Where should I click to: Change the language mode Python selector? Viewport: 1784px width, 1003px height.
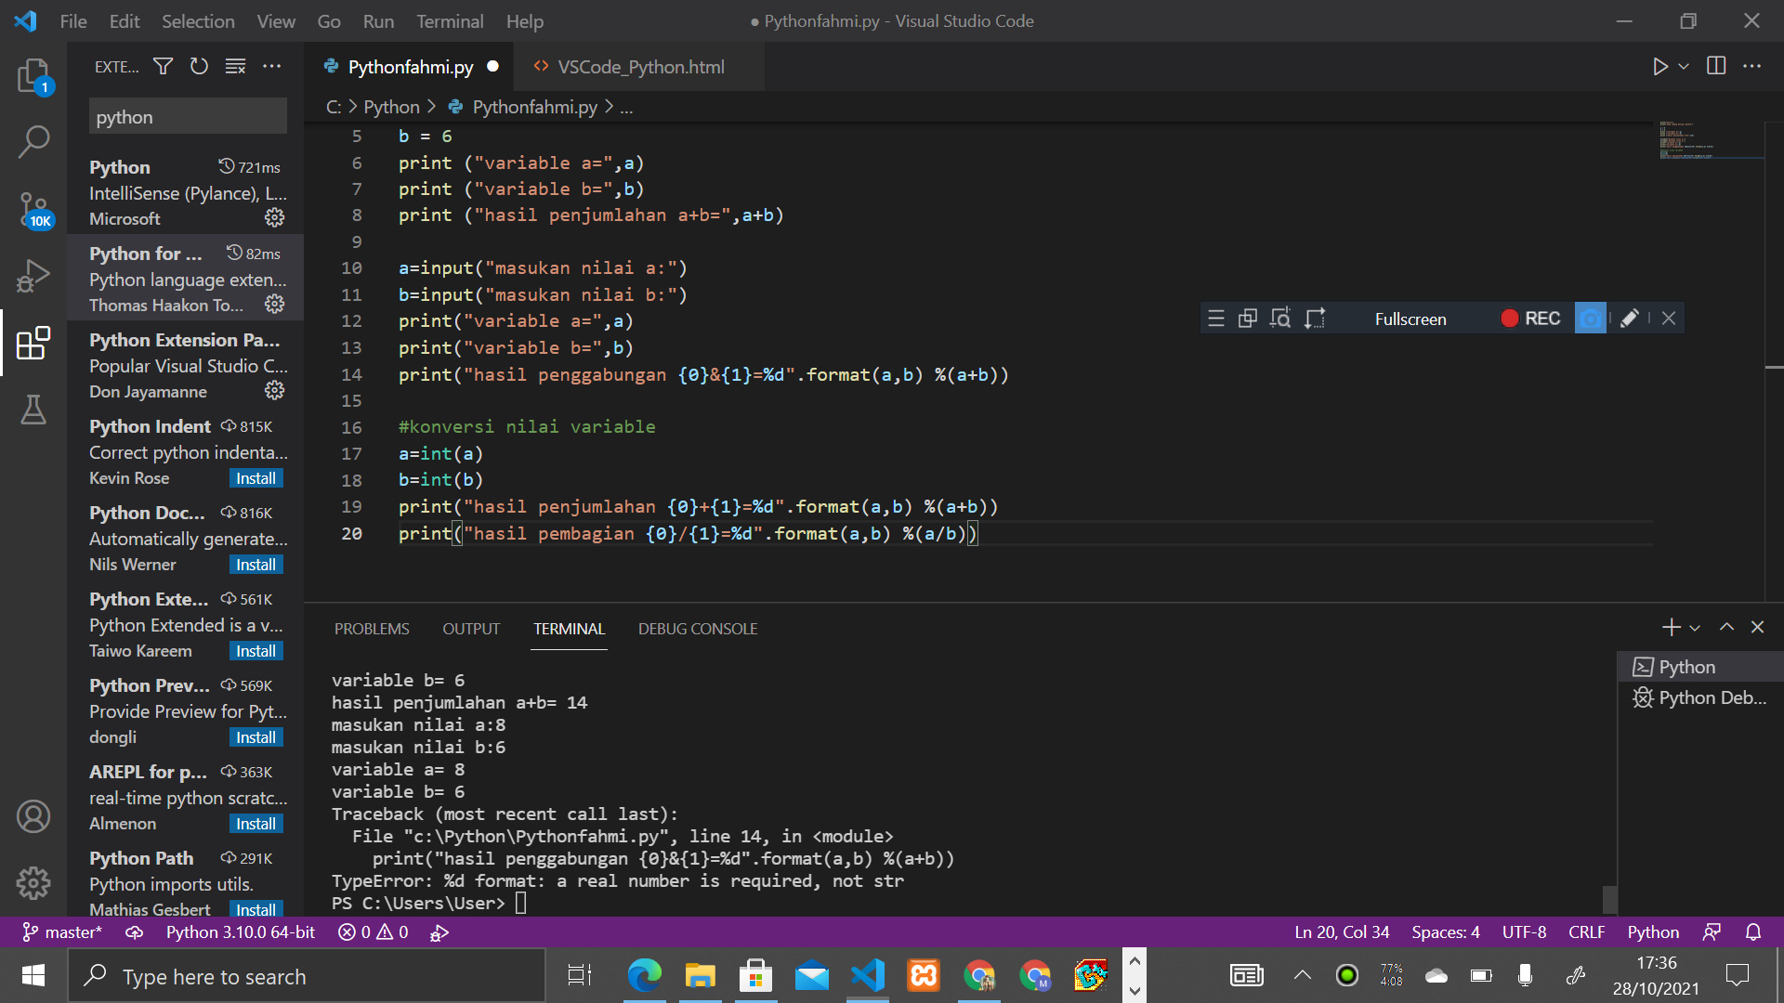click(1653, 931)
